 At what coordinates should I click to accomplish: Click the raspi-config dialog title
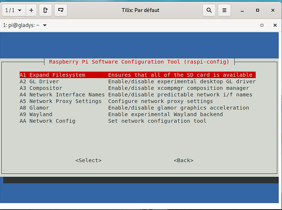point(139,62)
